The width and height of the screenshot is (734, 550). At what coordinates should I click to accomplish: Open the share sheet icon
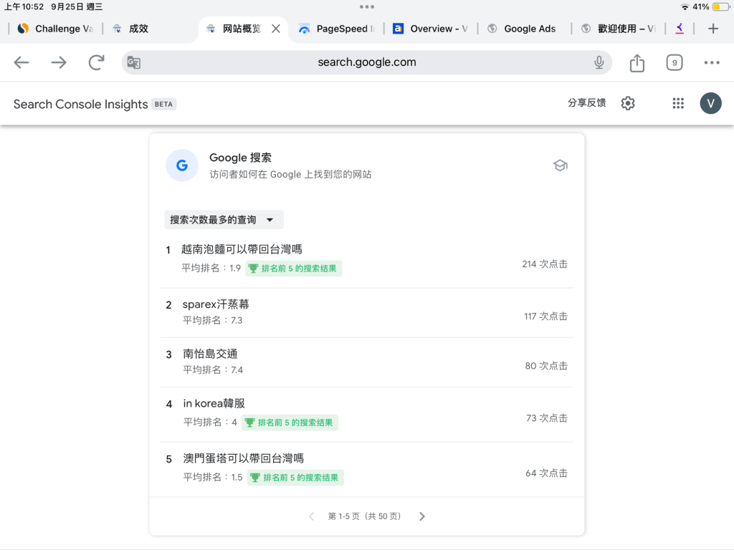pyautogui.click(x=637, y=63)
